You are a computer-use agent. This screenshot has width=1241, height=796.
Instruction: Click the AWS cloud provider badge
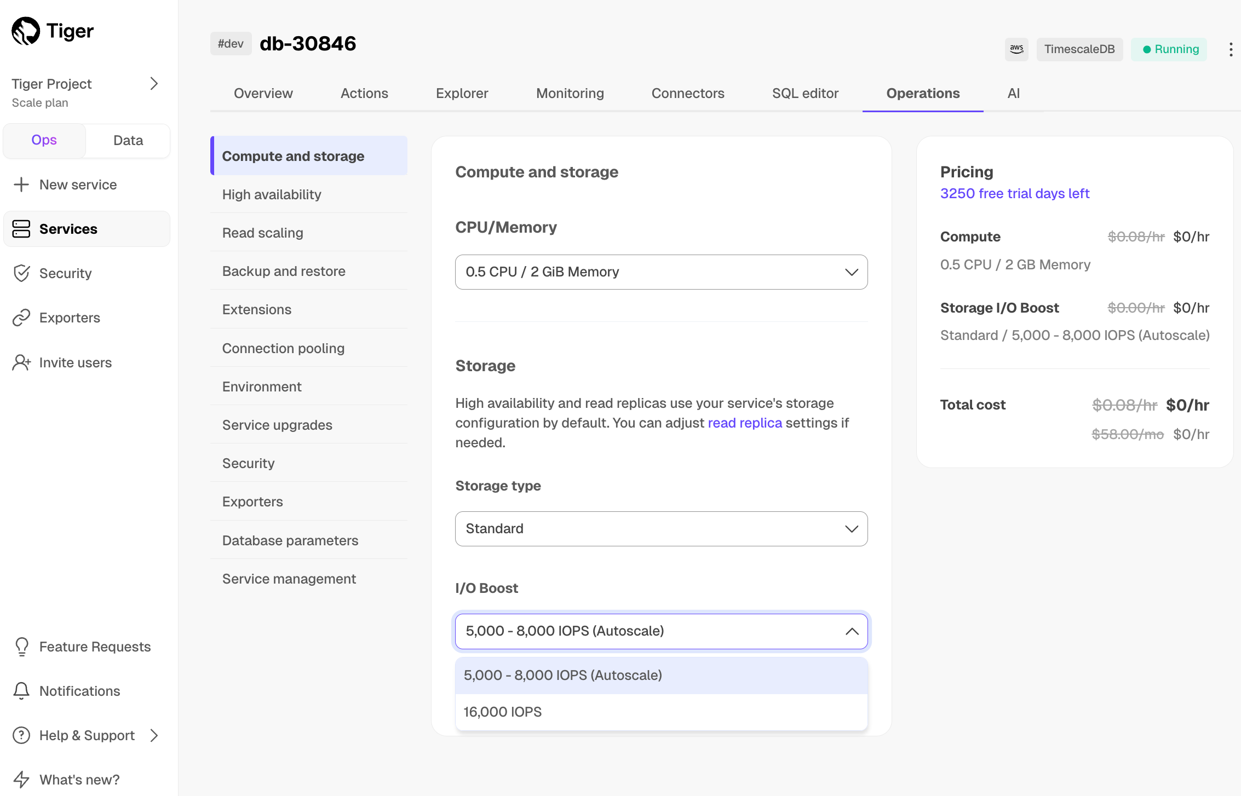(1016, 49)
